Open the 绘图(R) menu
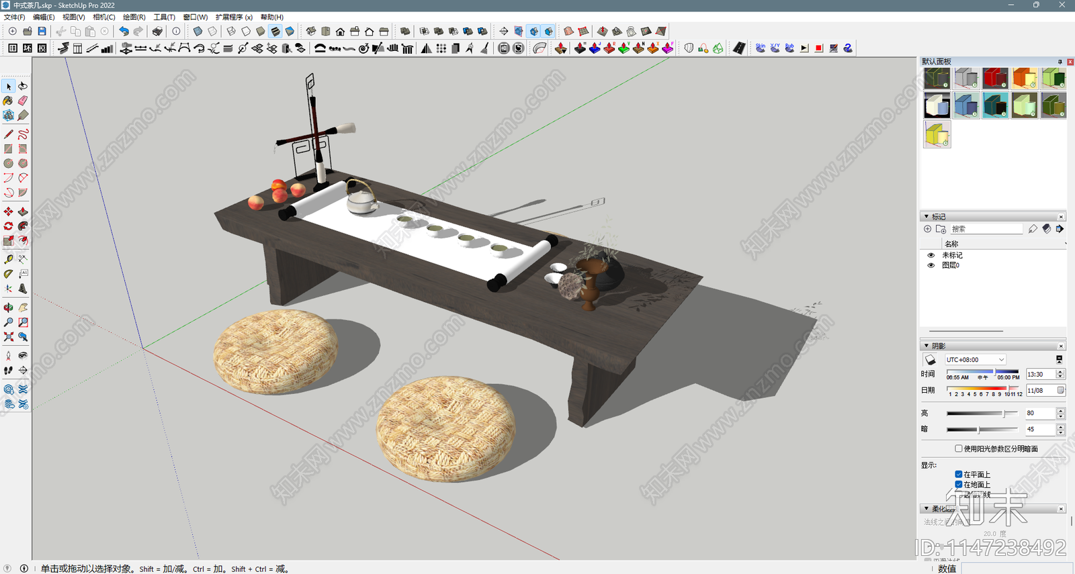The image size is (1075, 574). point(134,17)
